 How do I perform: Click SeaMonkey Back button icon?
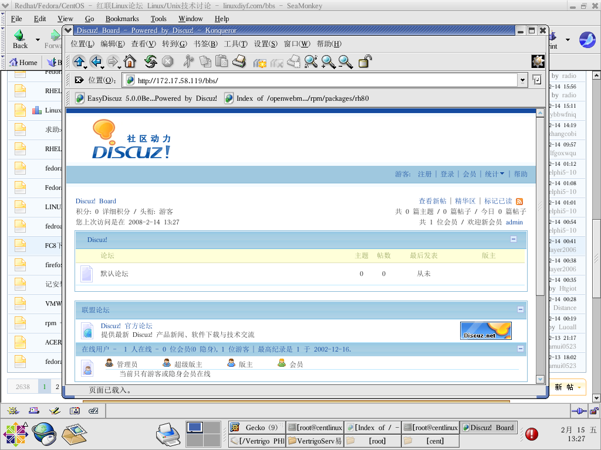tap(20, 39)
